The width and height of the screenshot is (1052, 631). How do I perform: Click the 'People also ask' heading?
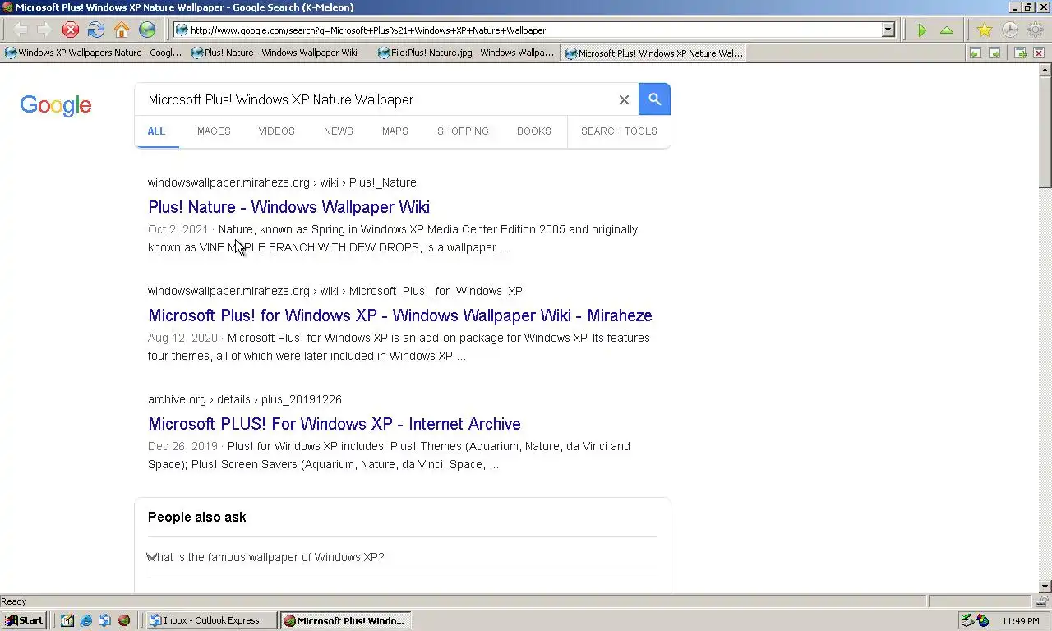coord(197,517)
